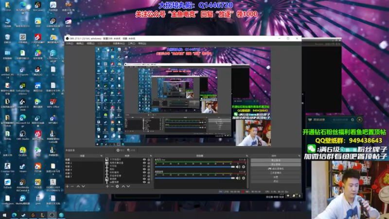Screen dimensions: 389x219
Task: Open the Edge icon next to Start button
Action: click(14, 215)
